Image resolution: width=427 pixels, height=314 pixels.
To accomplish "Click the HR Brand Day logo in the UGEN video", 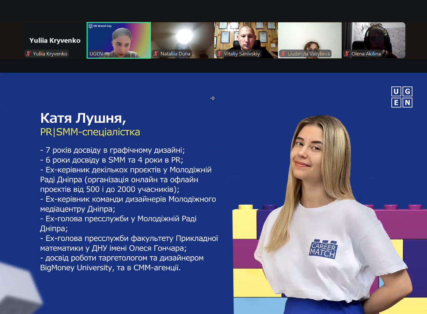I will point(100,26).
